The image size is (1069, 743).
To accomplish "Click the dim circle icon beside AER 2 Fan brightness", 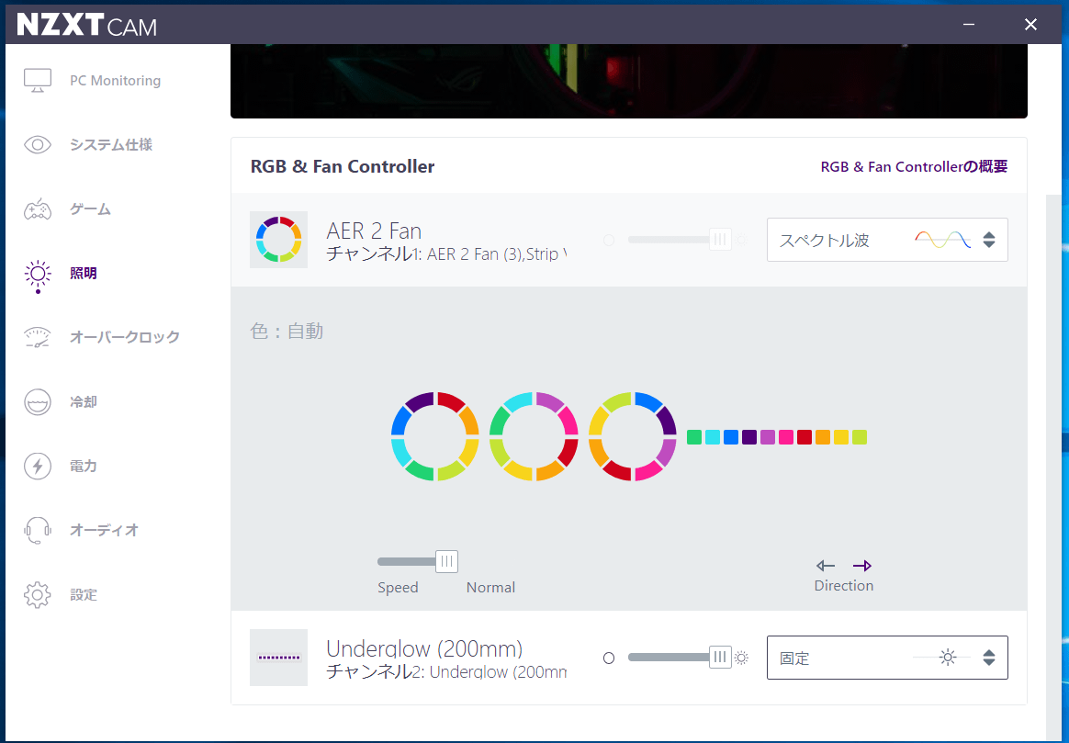I will pyautogui.click(x=609, y=240).
